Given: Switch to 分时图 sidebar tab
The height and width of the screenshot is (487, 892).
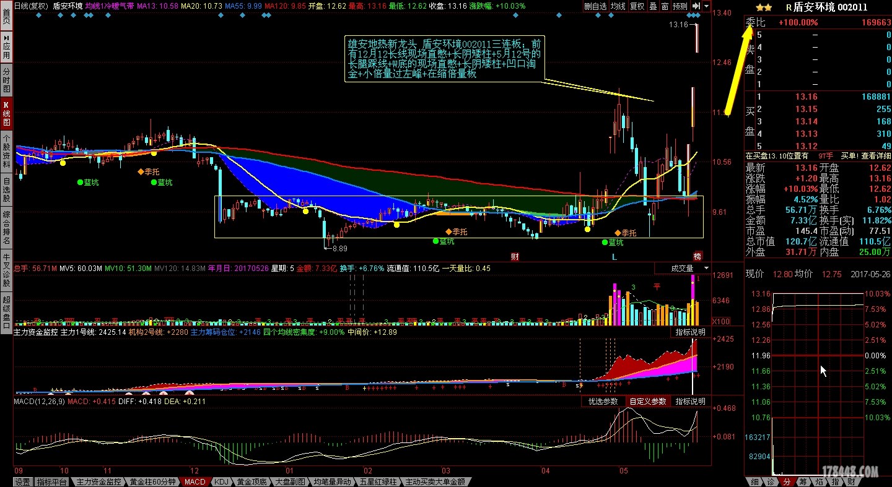Looking at the screenshot, I should (6, 80).
